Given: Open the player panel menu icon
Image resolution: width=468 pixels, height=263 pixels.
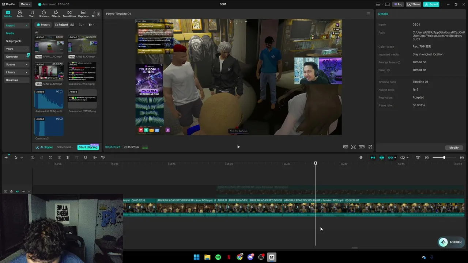Looking at the screenshot, I should (368, 14).
